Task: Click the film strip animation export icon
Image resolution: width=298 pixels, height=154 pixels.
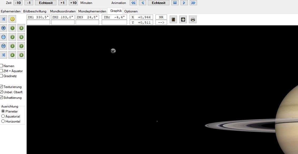Action: (173, 20)
